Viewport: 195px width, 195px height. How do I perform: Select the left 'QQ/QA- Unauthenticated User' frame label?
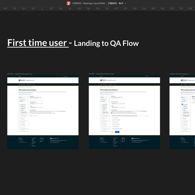point(20,74)
